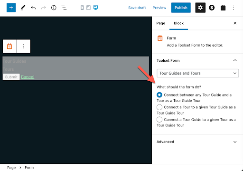Click the orange Form icon in sidebar
Screen dimensions: 243x171
coord(160,38)
